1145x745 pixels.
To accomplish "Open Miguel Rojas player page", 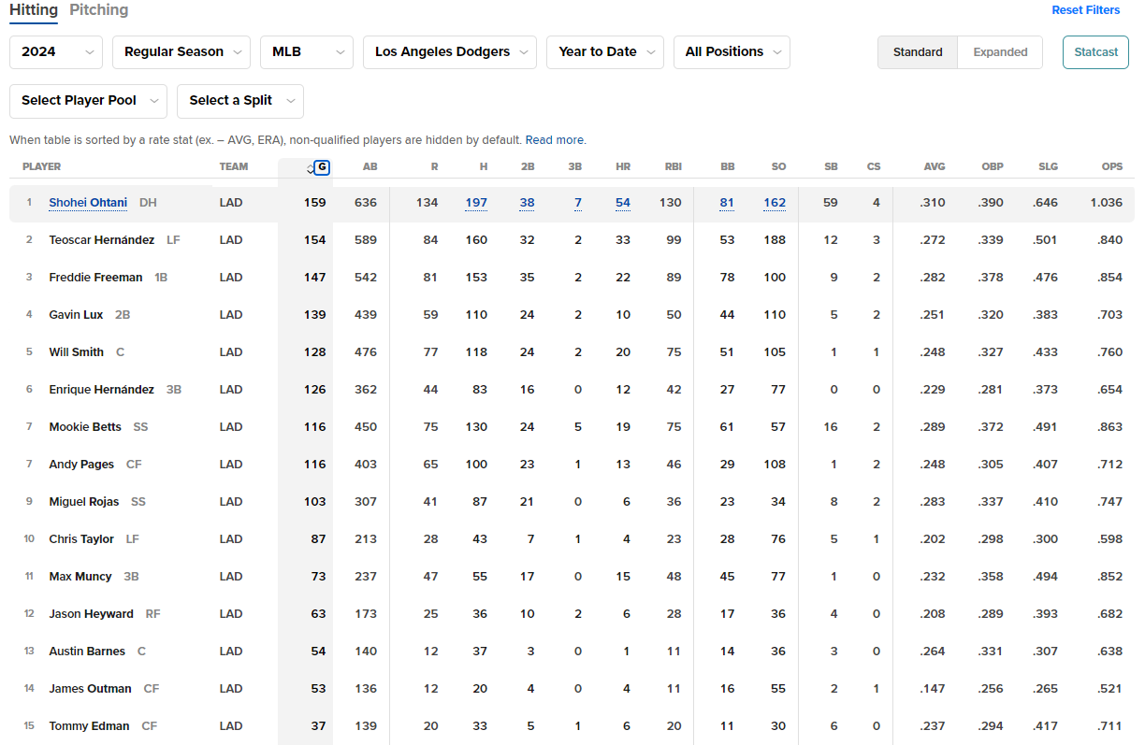I will click(x=84, y=502).
